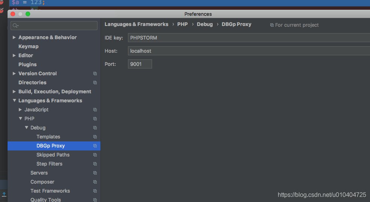
Task: Click the For current project label
Action: [x=297, y=25]
